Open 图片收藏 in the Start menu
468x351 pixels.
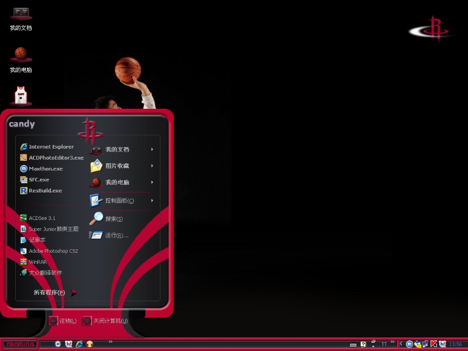tap(122, 166)
